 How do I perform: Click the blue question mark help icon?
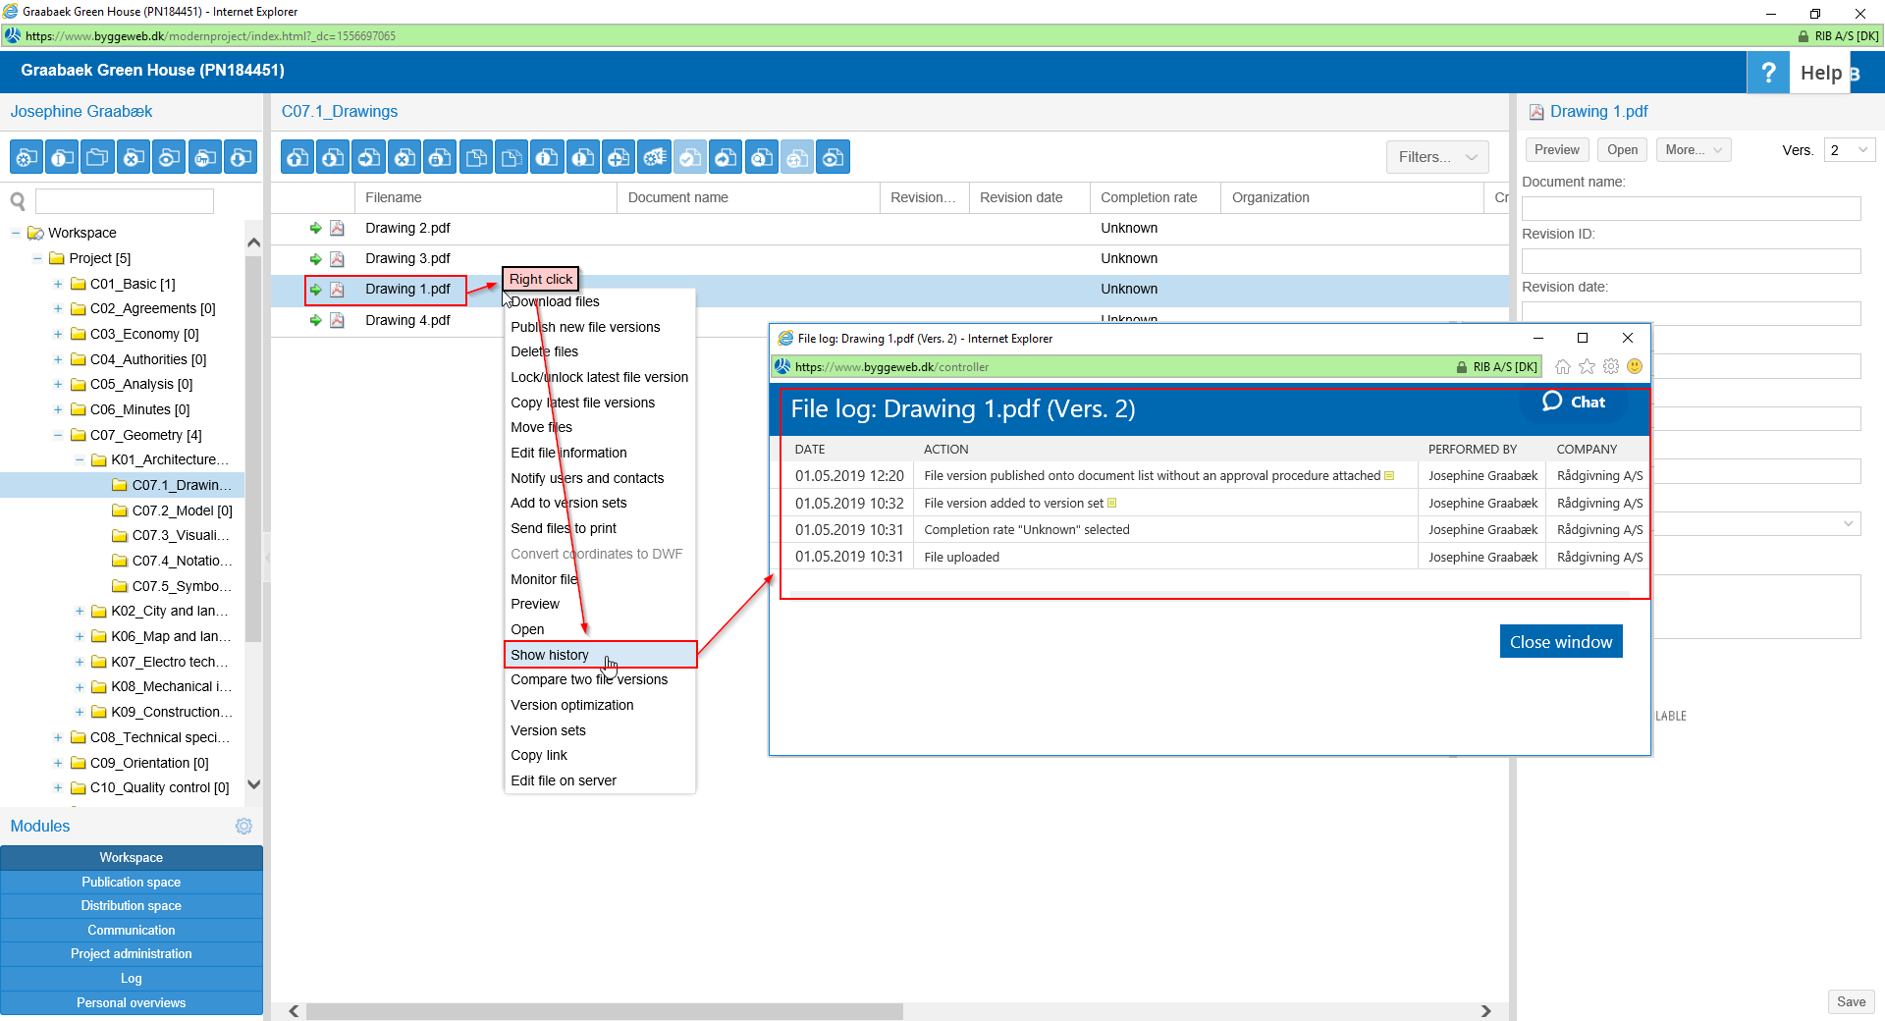point(1767,73)
